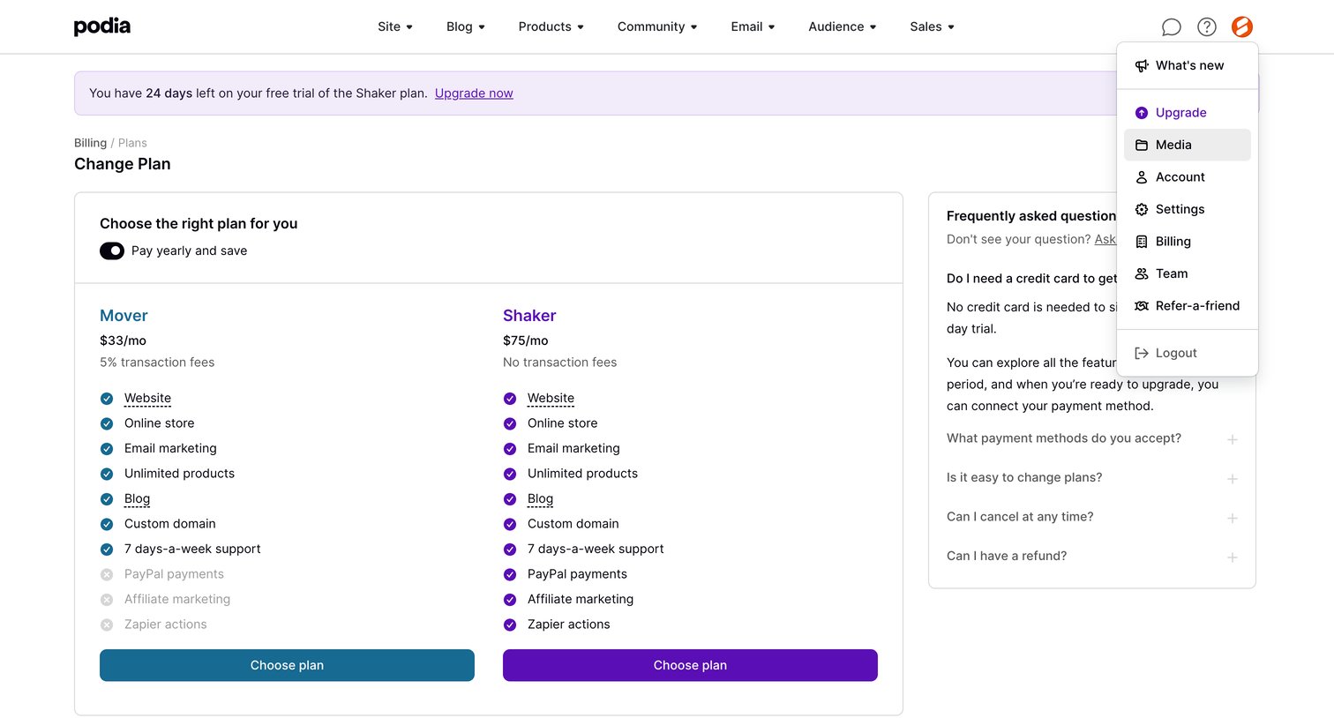Open the Site dropdown menu
1334x718 pixels.
tap(395, 26)
